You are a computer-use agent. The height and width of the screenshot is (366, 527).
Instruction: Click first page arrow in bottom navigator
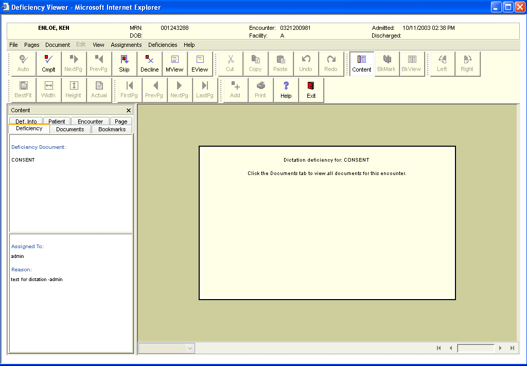click(x=438, y=348)
